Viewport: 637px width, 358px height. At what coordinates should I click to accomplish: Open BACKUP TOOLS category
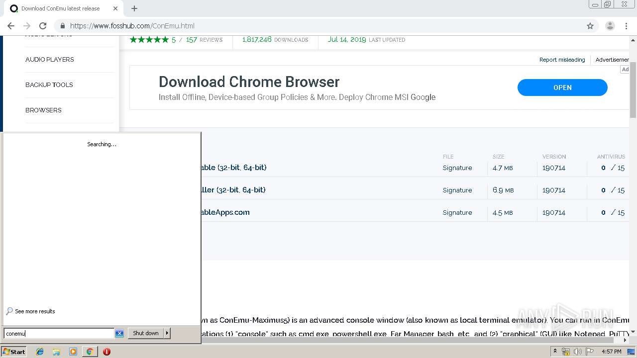pos(49,85)
